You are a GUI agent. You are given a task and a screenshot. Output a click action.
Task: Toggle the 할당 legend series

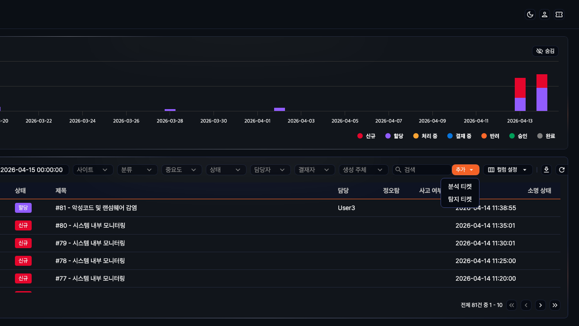394,136
